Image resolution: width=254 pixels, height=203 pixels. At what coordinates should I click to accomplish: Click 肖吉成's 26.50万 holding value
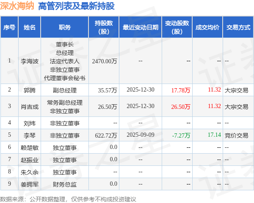[108, 107]
